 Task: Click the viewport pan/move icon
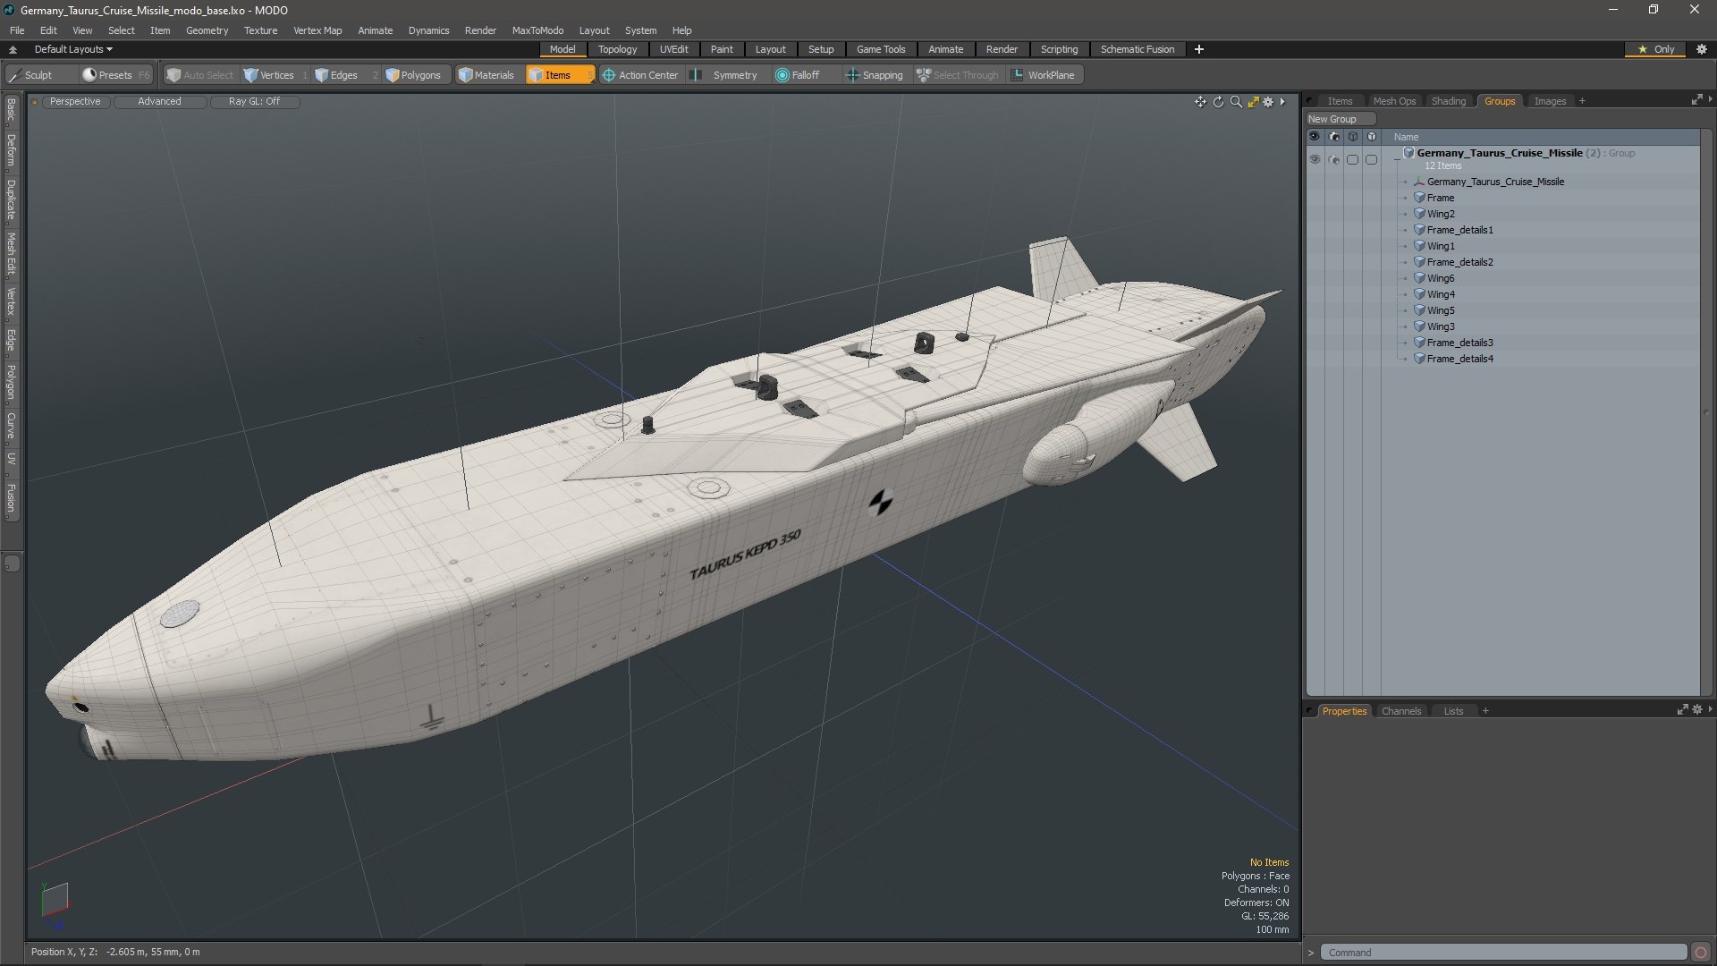click(x=1200, y=102)
